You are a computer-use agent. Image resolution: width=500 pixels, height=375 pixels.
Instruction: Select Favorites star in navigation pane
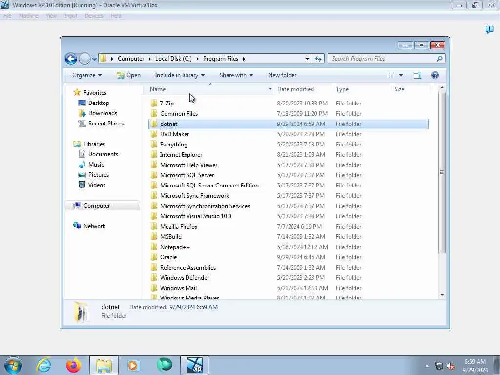[77, 92]
